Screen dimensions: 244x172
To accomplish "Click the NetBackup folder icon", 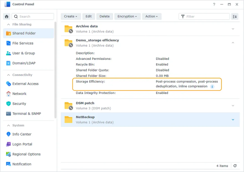I will (x=68, y=120).
